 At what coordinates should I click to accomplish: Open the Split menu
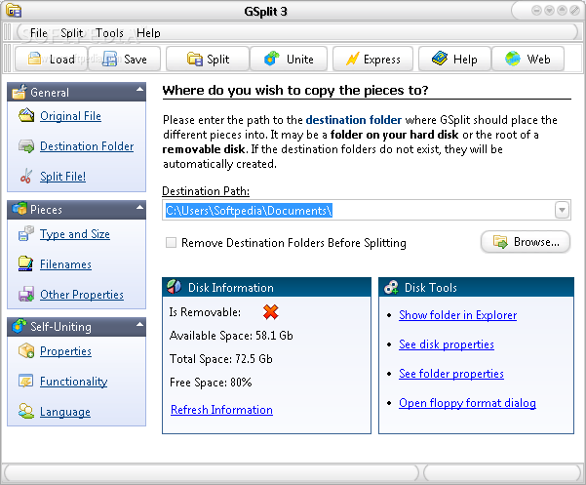coord(72,33)
